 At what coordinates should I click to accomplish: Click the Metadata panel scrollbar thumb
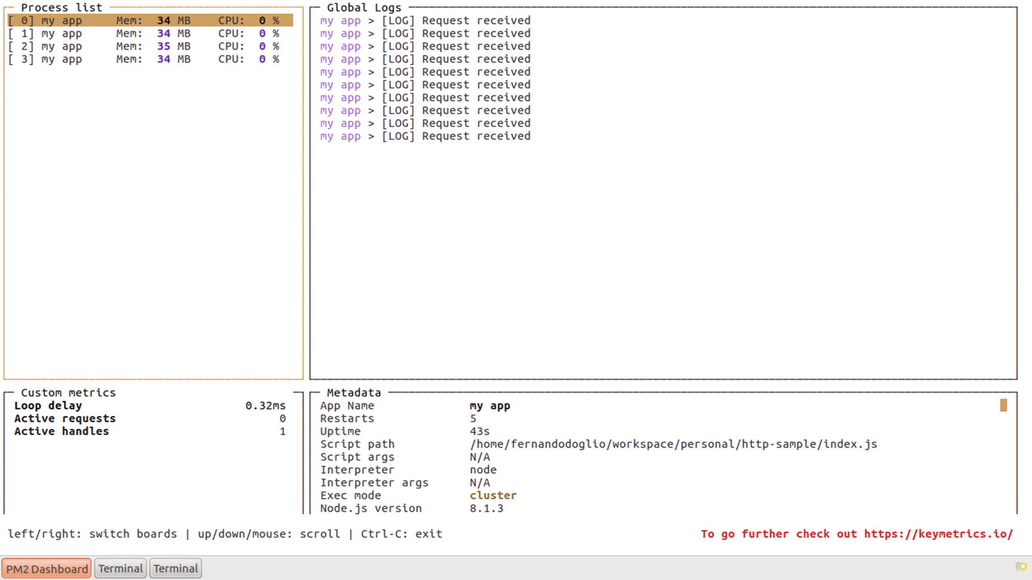1003,405
